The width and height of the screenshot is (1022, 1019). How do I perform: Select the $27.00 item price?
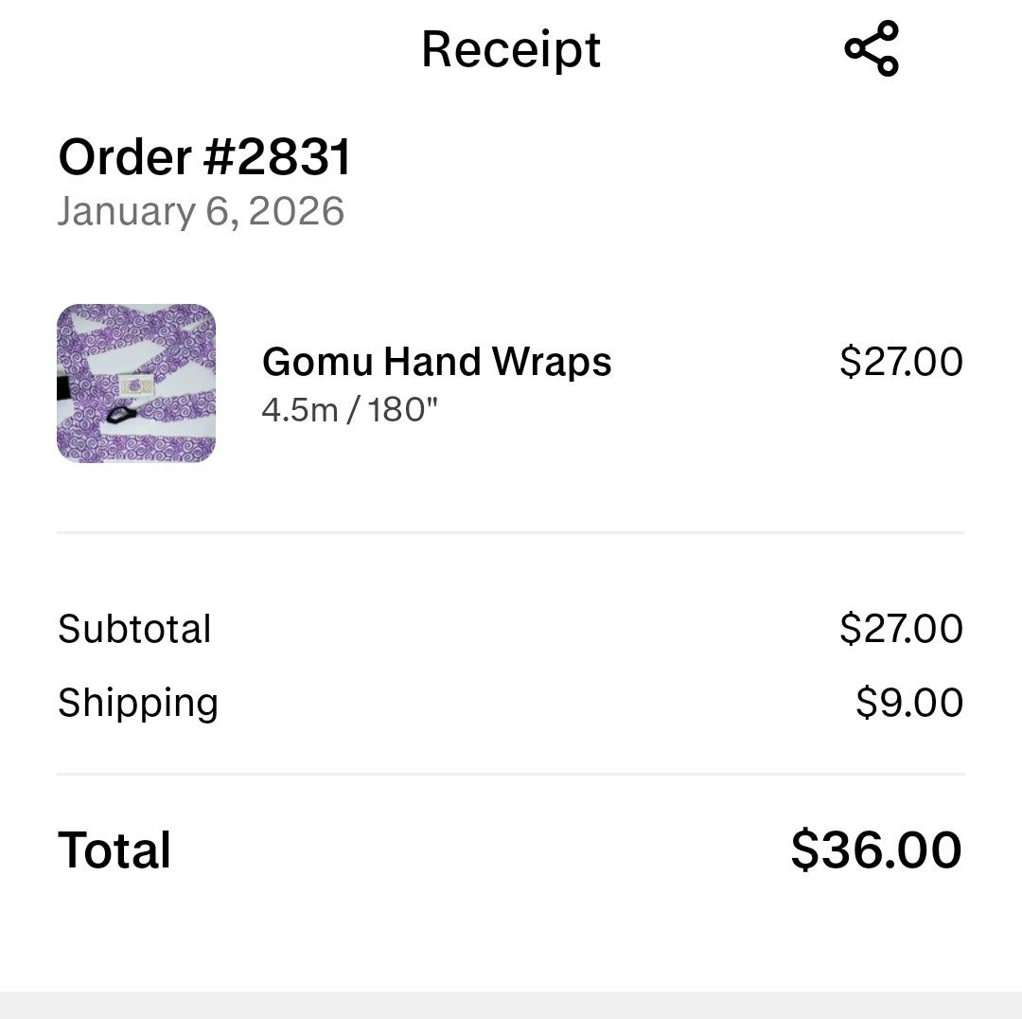[x=902, y=361]
